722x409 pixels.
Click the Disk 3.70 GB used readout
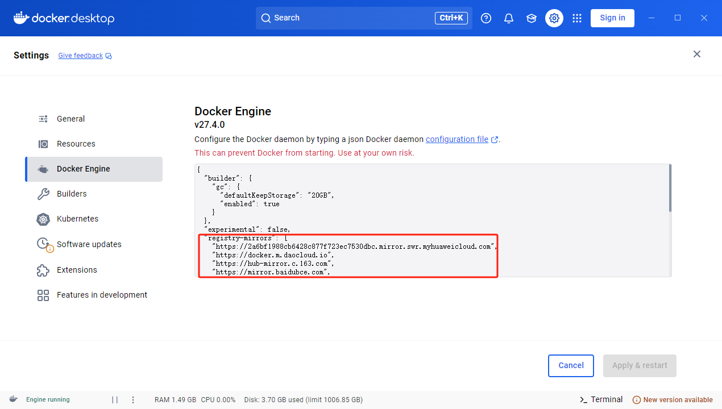[x=304, y=400]
